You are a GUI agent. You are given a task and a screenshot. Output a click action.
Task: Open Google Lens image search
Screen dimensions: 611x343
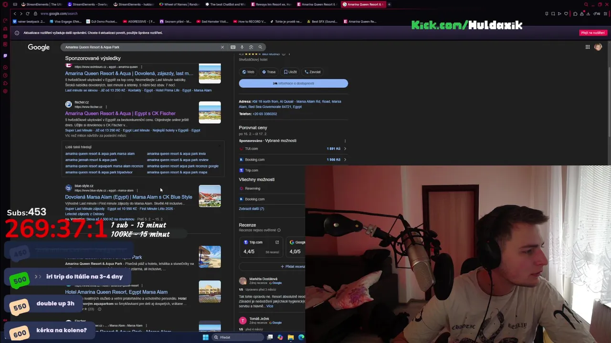[251, 47]
